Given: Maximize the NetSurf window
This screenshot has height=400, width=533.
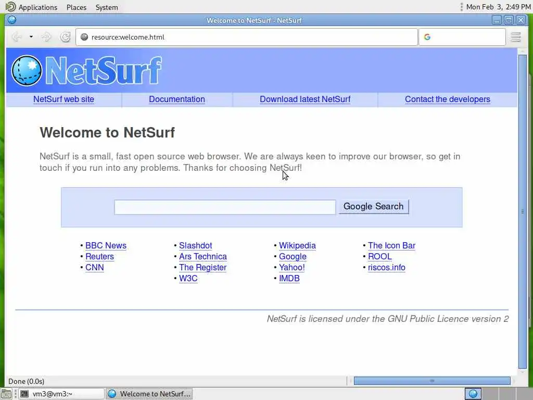Looking at the screenshot, I should point(509,20).
